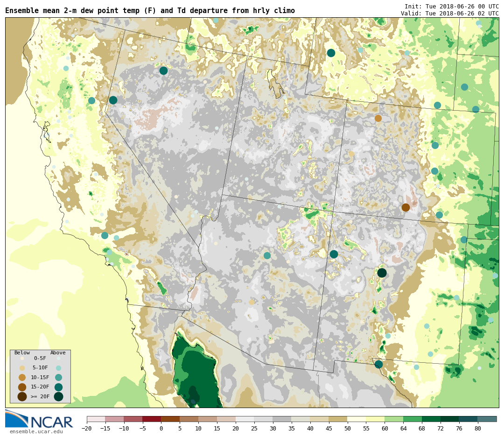Click the 'Above' legend heading

tap(58, 352)
